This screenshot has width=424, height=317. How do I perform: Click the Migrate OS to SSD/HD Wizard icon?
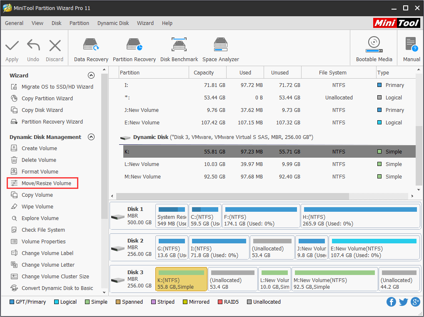[x=14, y=87]
